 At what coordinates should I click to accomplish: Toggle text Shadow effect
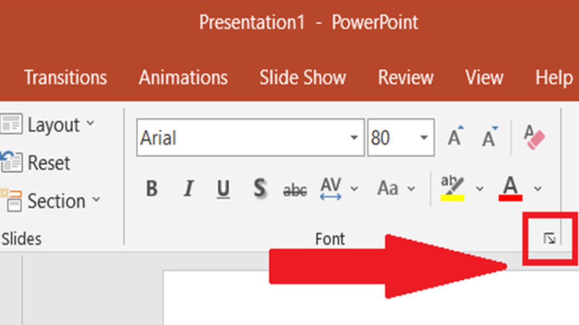point(260,189)
